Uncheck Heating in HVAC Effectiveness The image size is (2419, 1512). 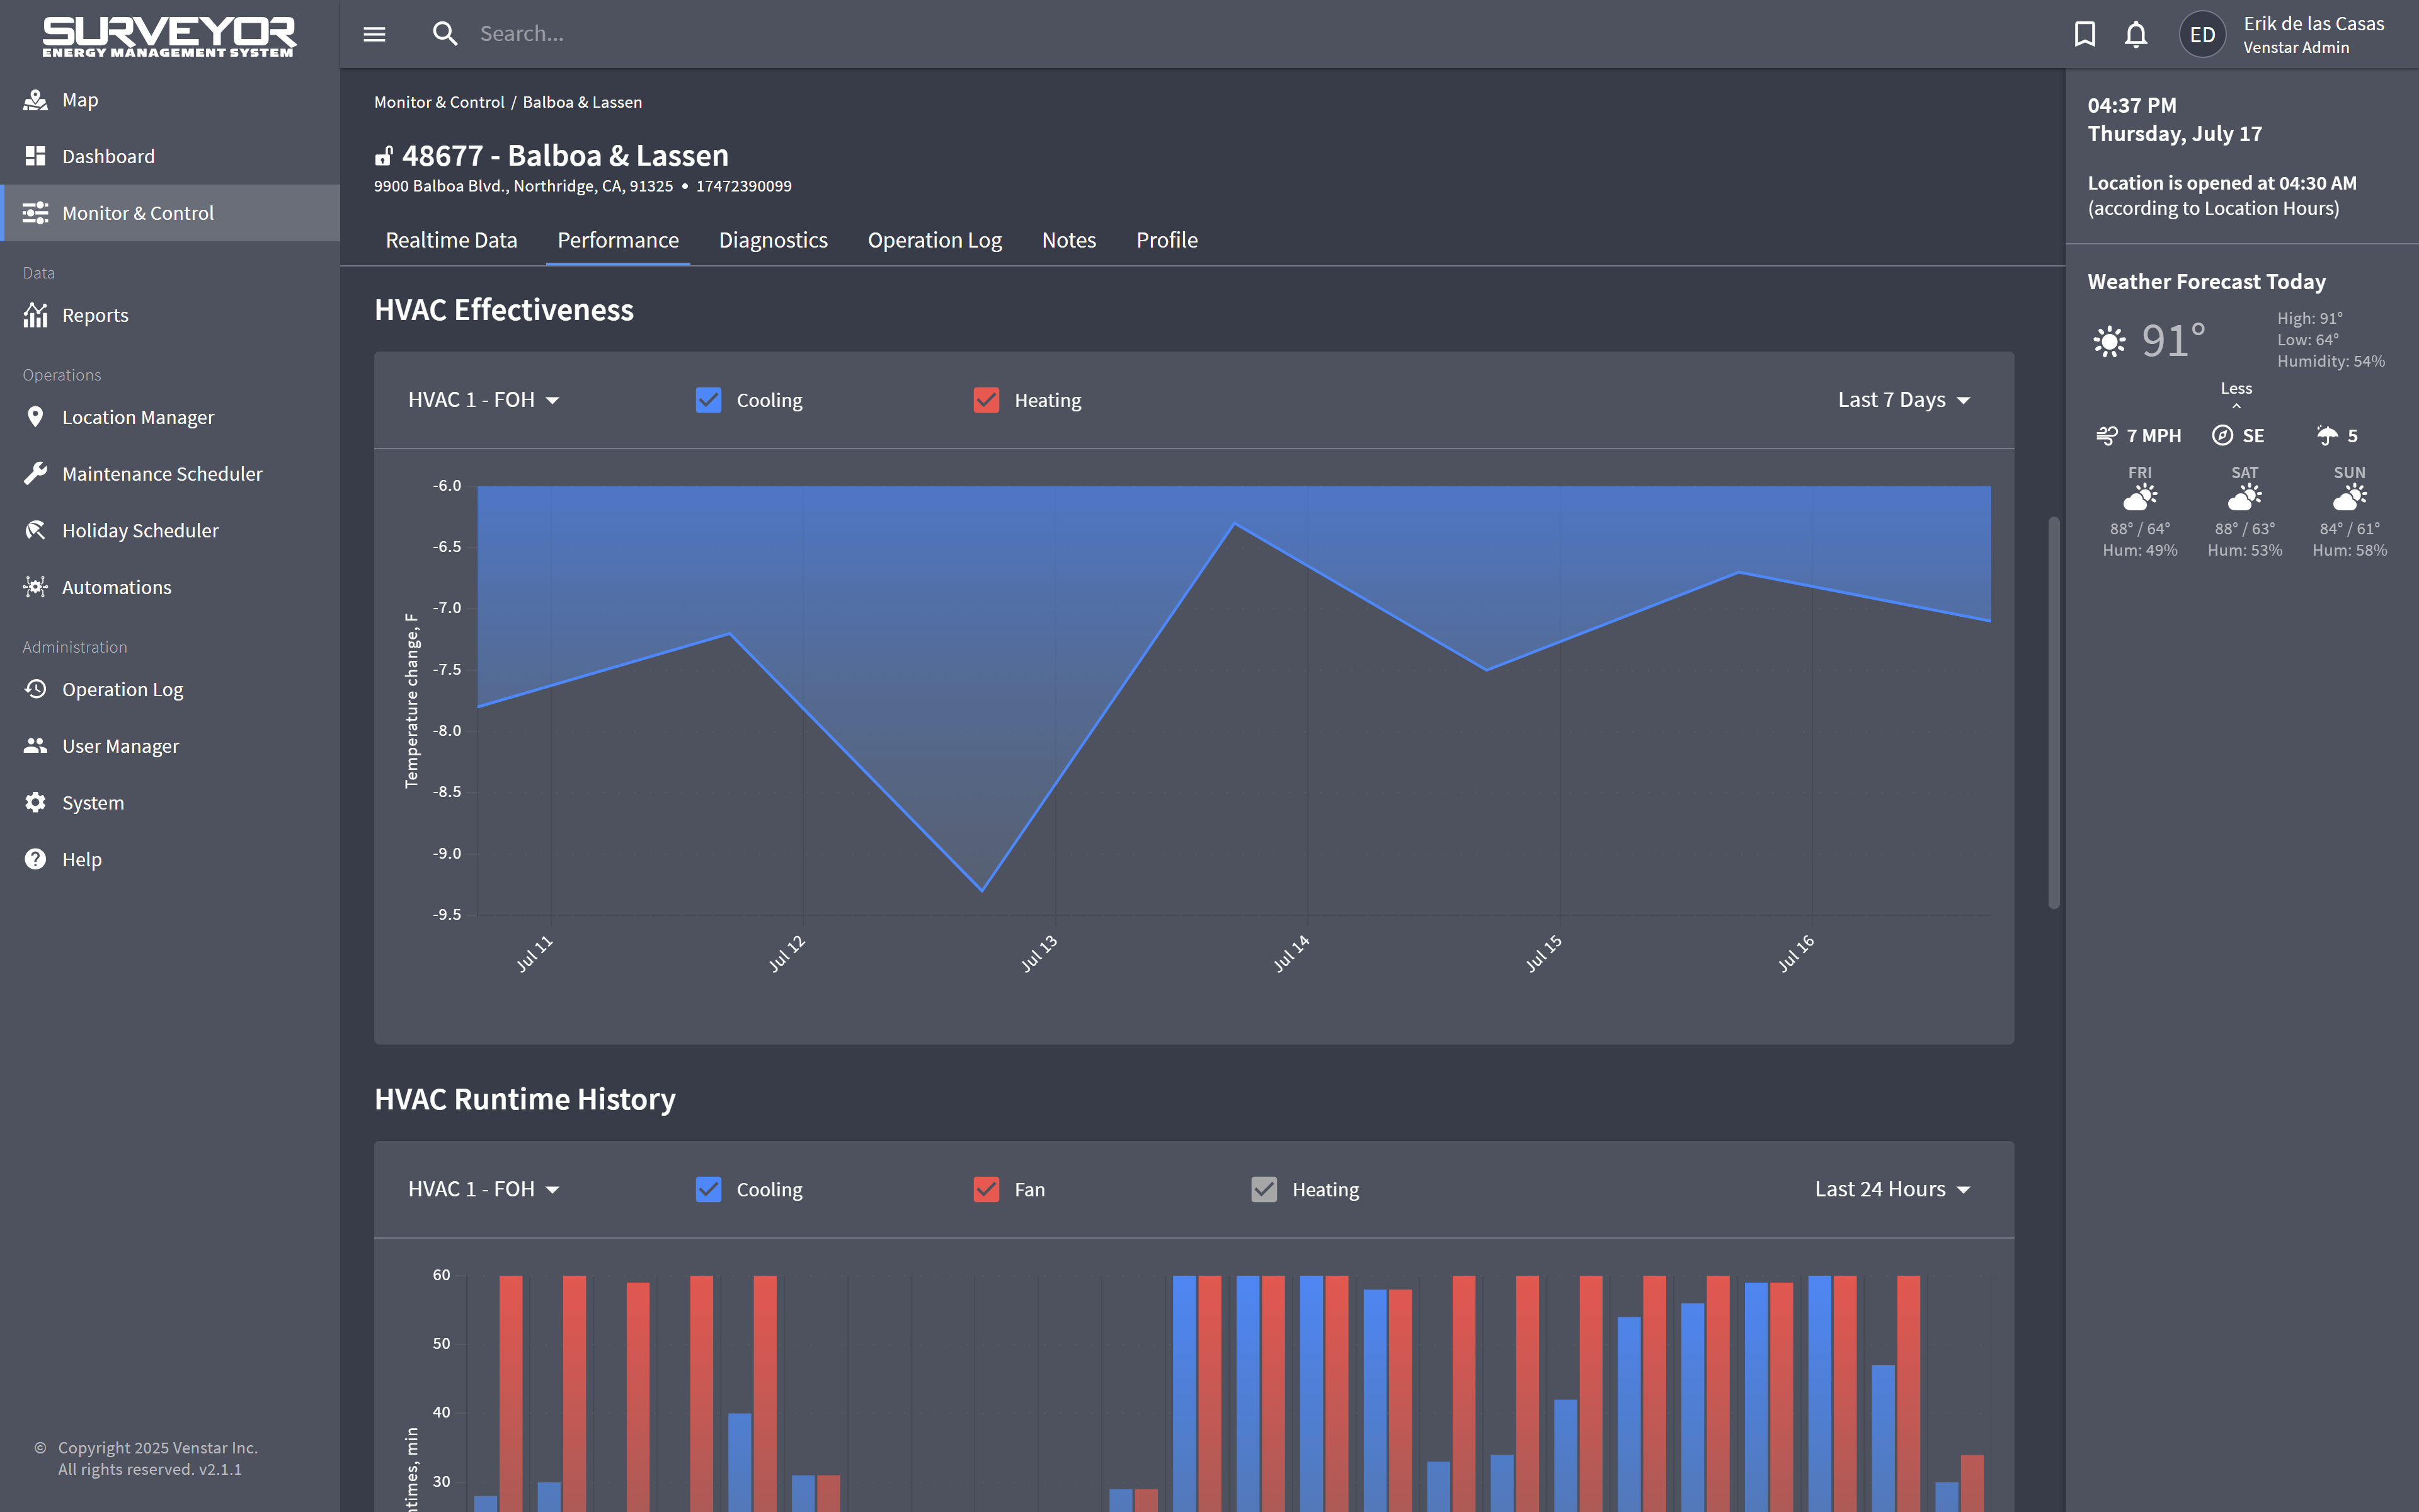point(986,400)
